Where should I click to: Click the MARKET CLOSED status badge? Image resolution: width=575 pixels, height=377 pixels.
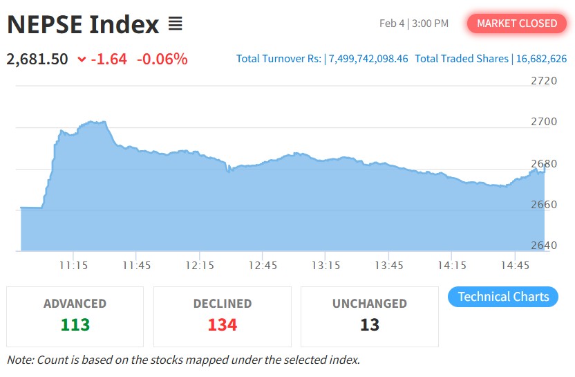point(516,24)
